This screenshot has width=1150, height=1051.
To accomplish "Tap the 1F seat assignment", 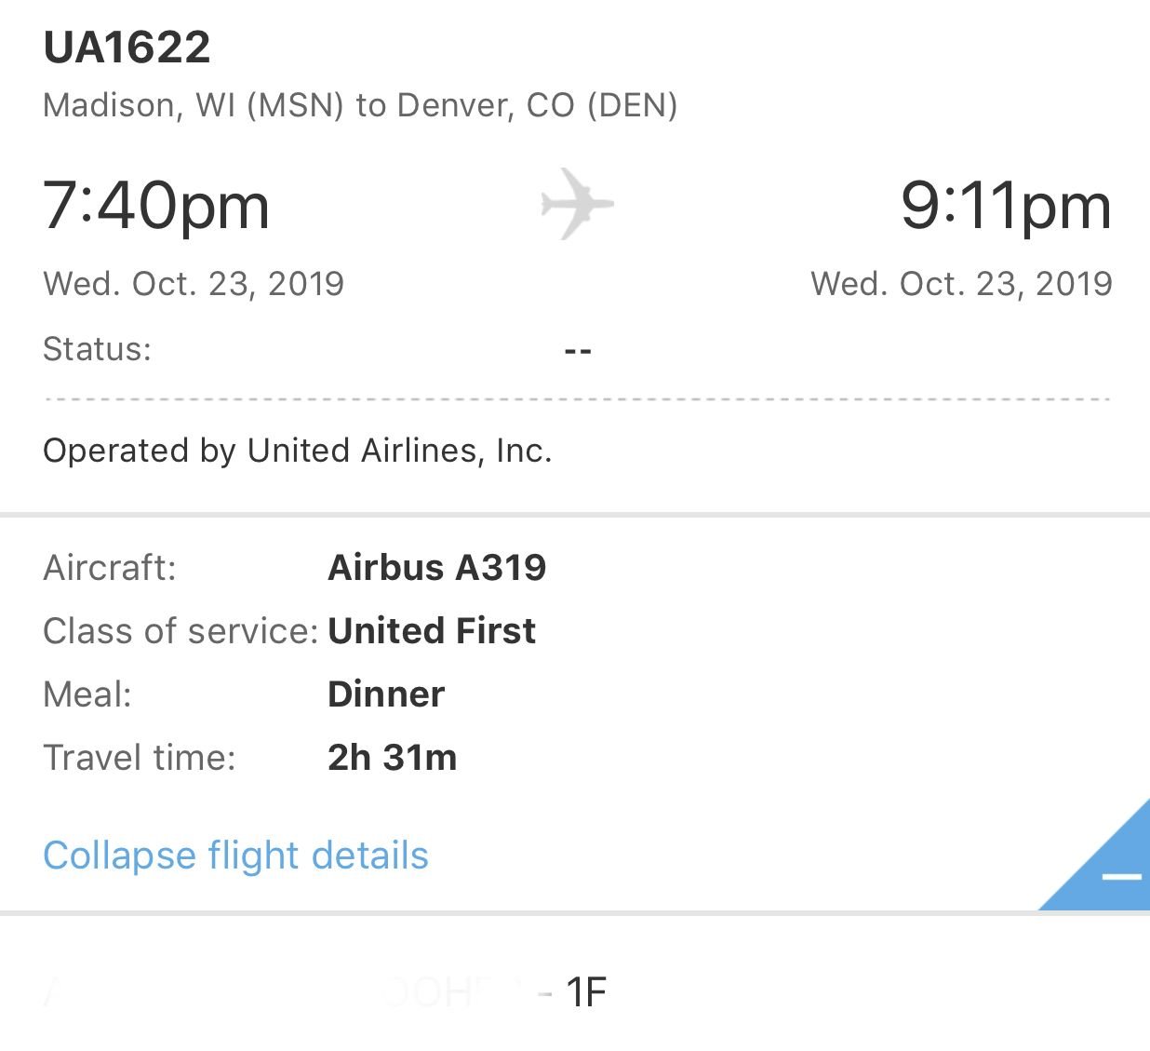I will point(586,992).
